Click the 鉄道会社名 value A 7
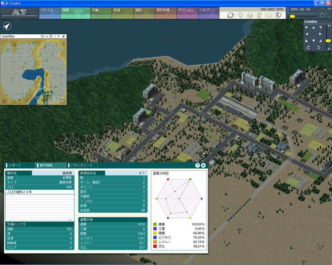332x265 pixels. pyautogui.click(x=142, y=173)
